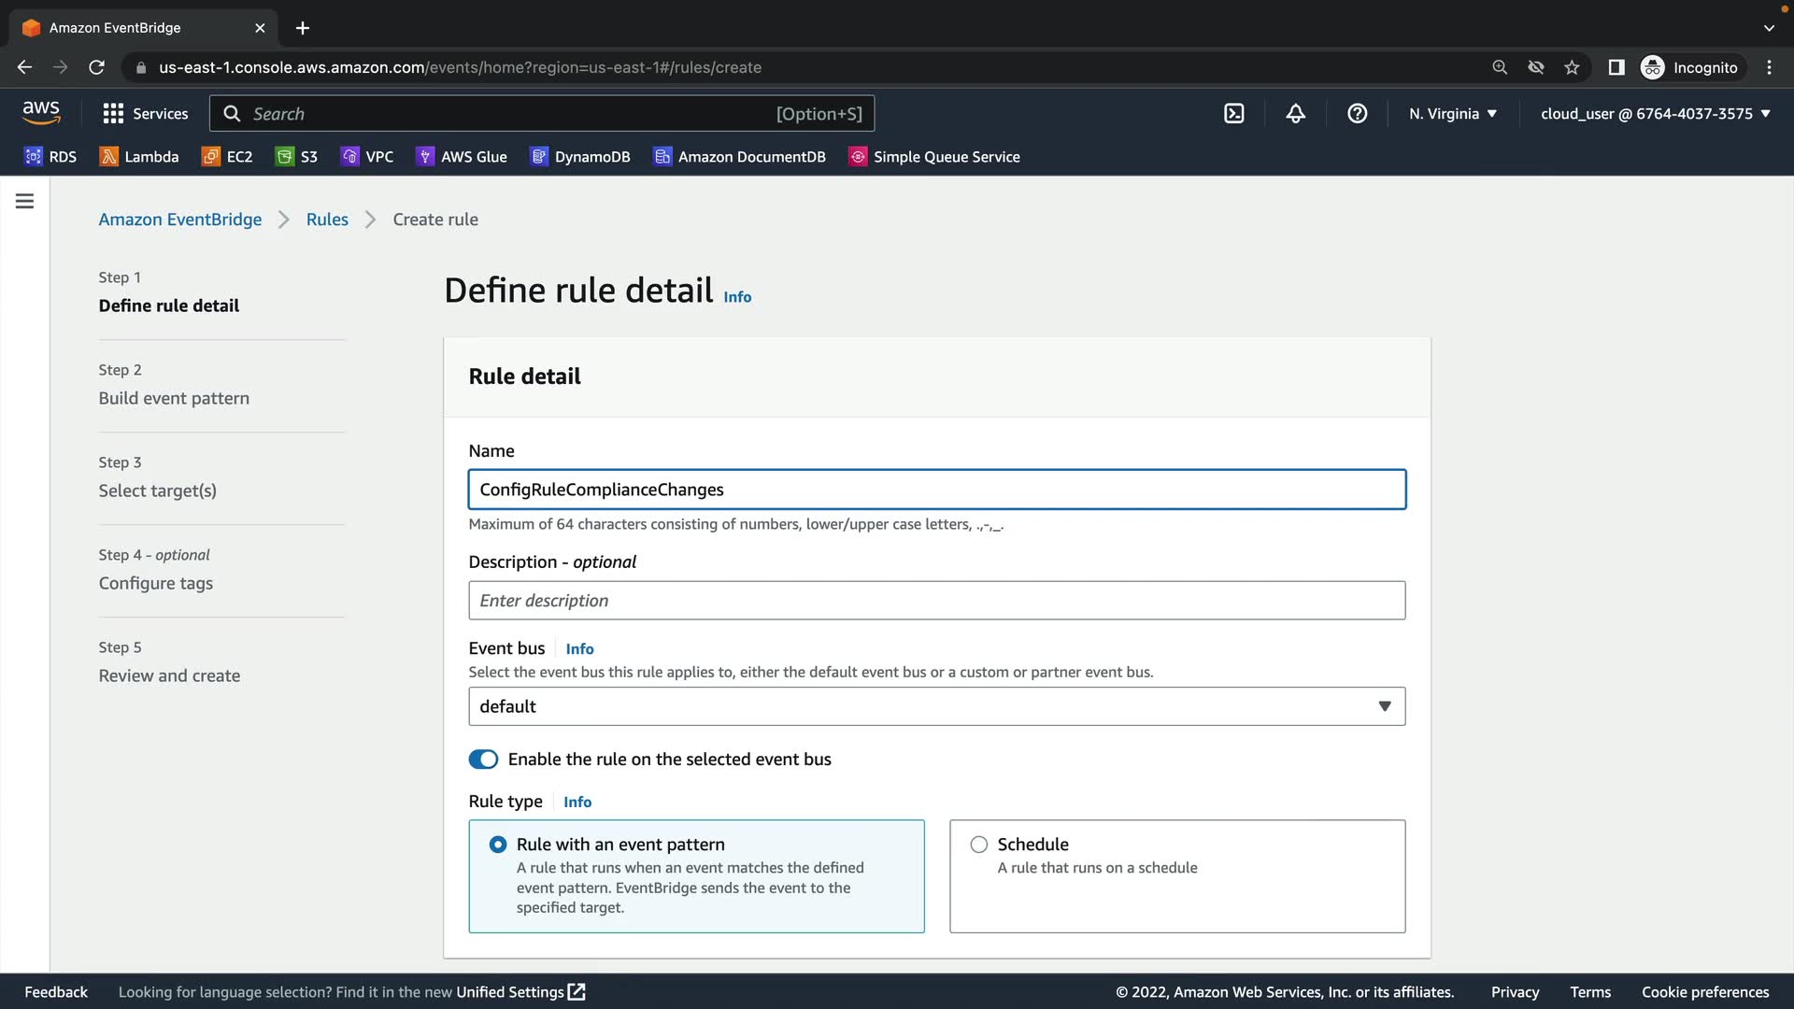Select the Schedule rule type
The width and height of the screenshot is (1794, 1009).
coord(978,845)
